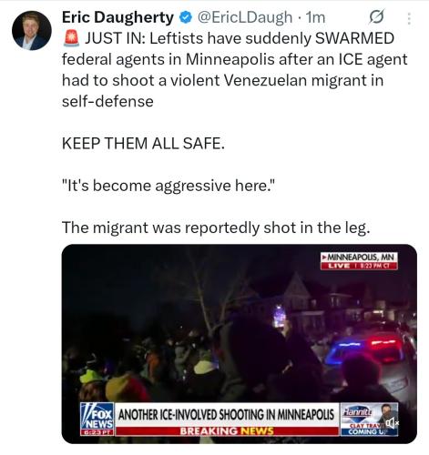429x455 pixels.
Task: Click the 6:23 PT time tag
Action: point(97,432)
